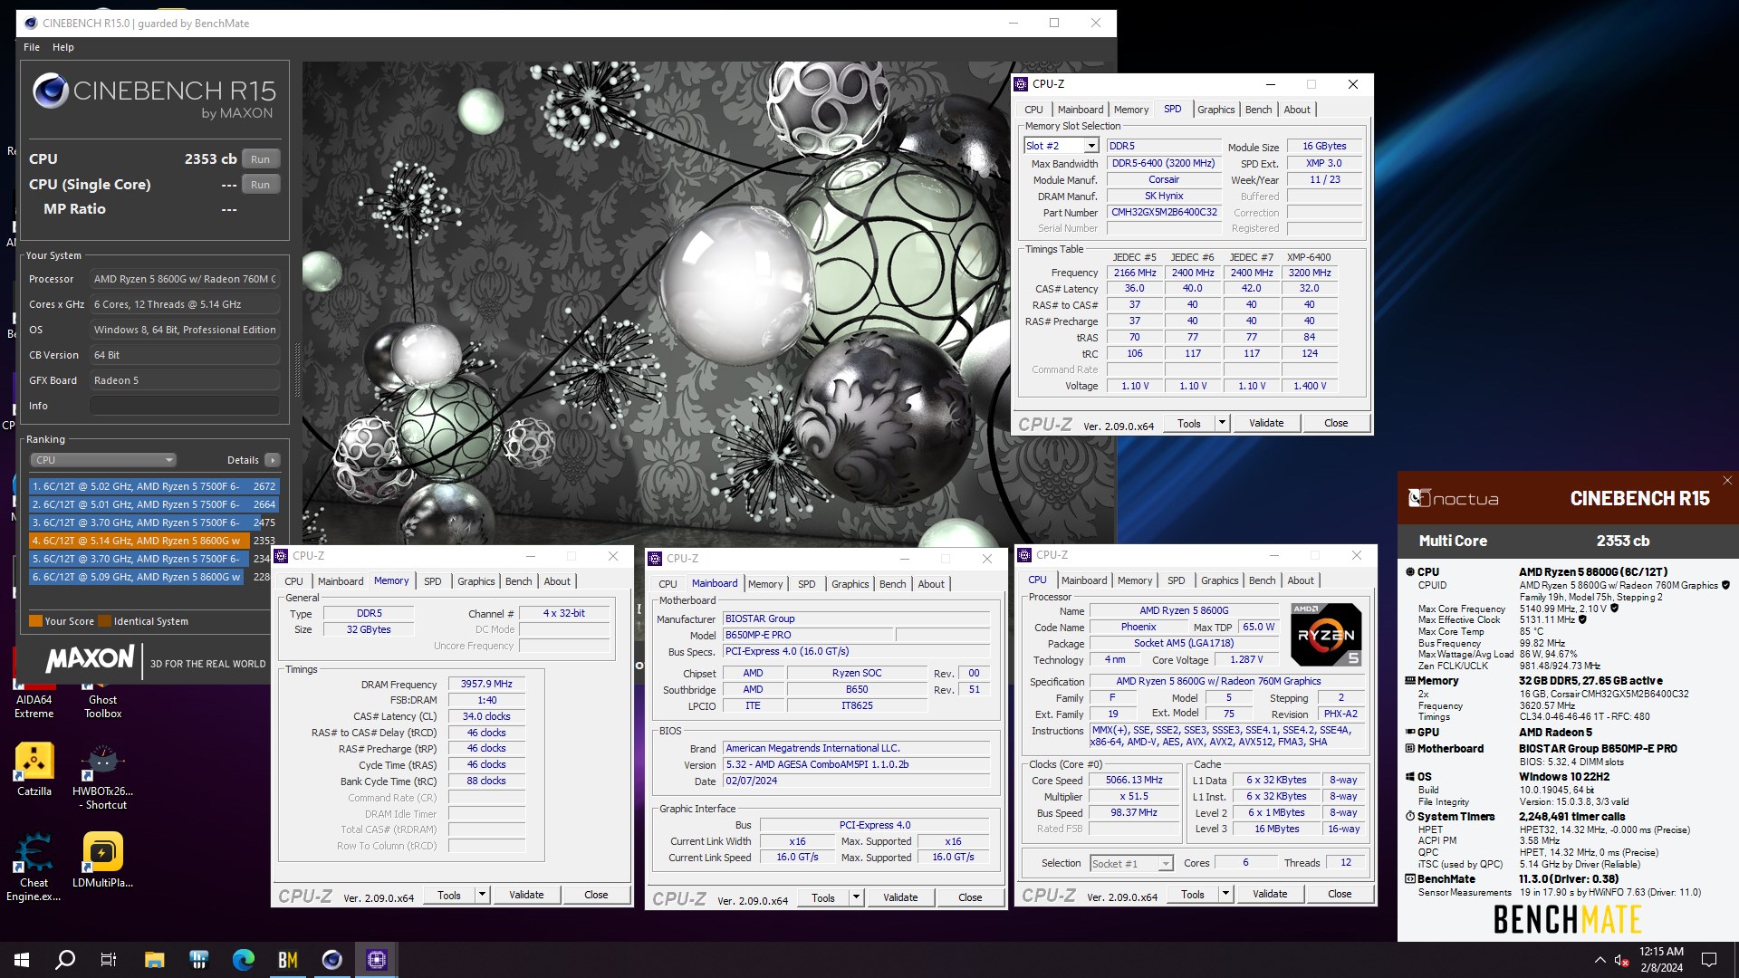Click the muted volume tray icon

[x=1621, y=960]
